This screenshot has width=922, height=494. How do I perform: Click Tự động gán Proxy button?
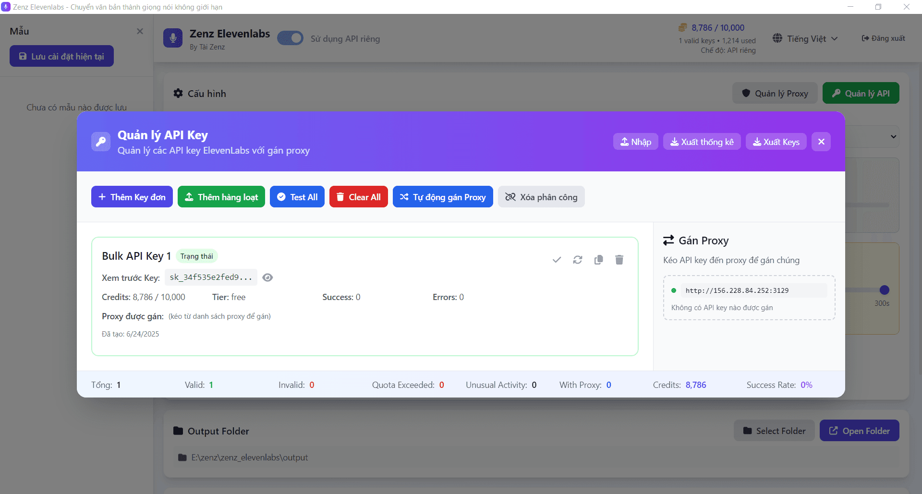(443, 197)
